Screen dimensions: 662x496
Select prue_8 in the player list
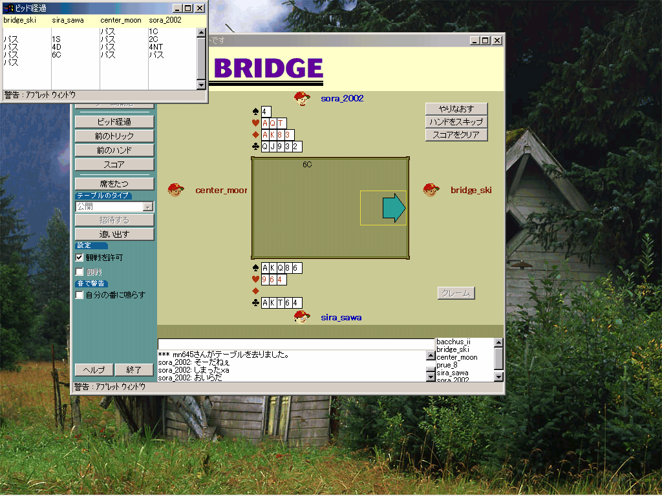pos(447,366)
